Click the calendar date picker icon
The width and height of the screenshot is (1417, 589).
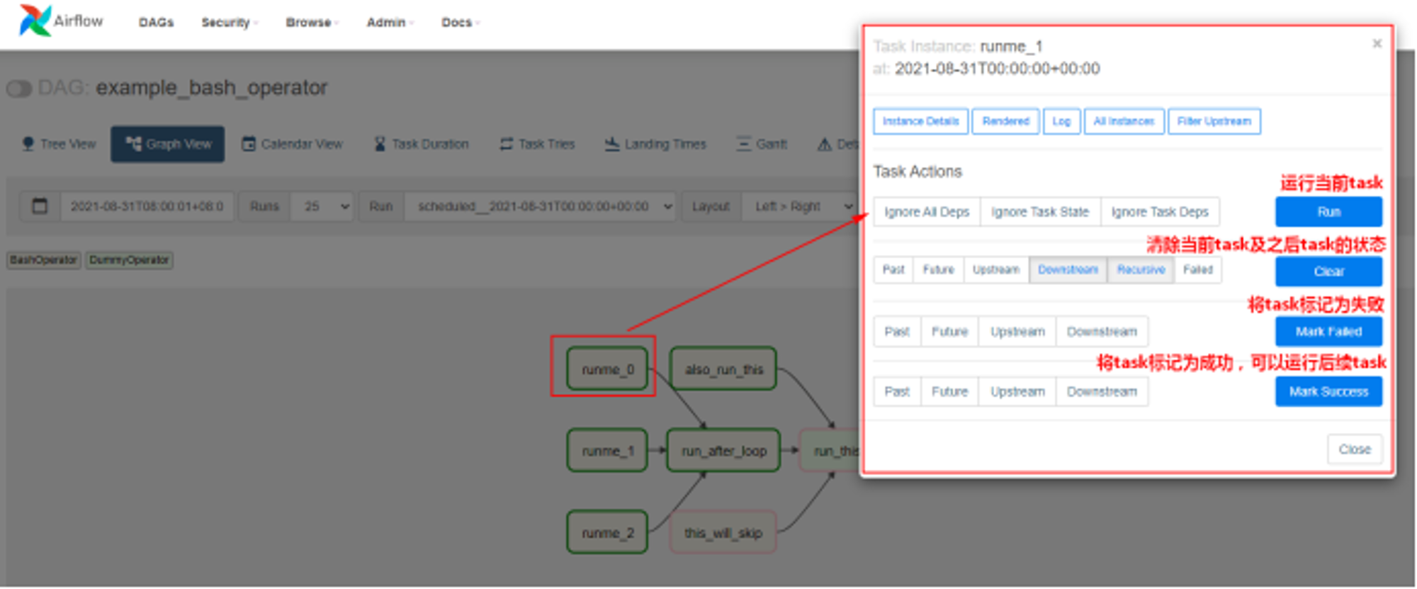(x=40, y=206)
